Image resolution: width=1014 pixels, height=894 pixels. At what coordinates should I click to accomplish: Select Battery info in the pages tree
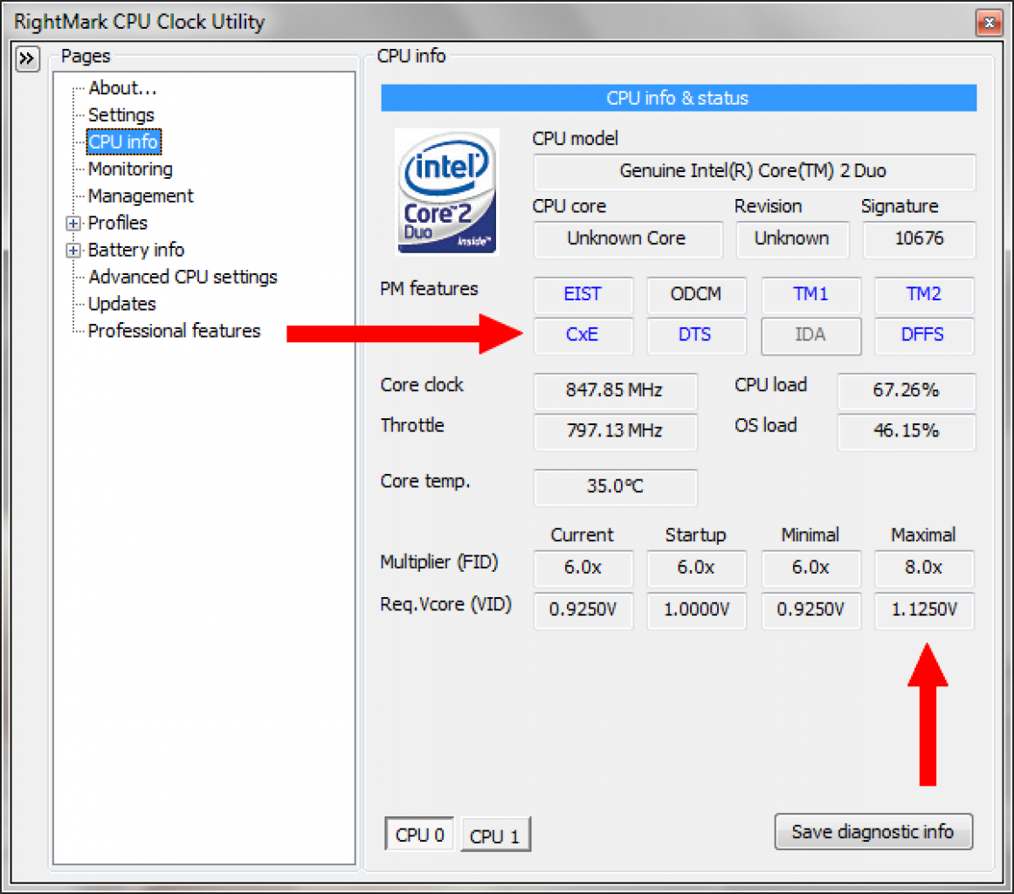135,251
